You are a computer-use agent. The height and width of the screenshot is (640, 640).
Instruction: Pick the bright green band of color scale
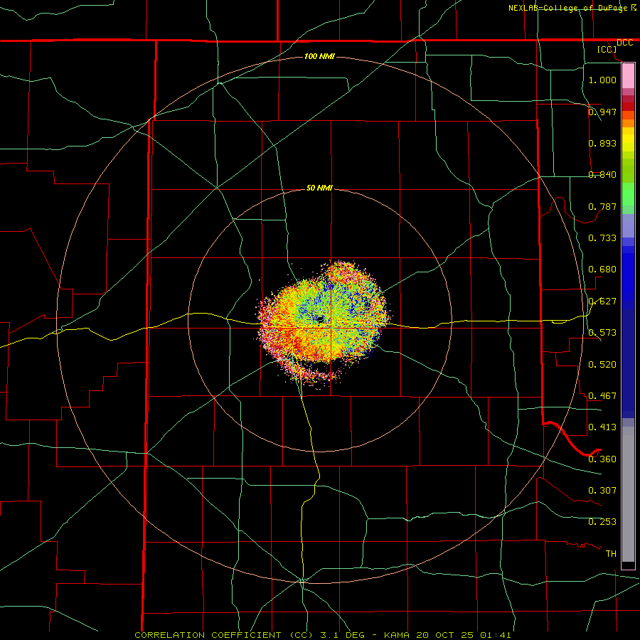click(x=628, y=194)
